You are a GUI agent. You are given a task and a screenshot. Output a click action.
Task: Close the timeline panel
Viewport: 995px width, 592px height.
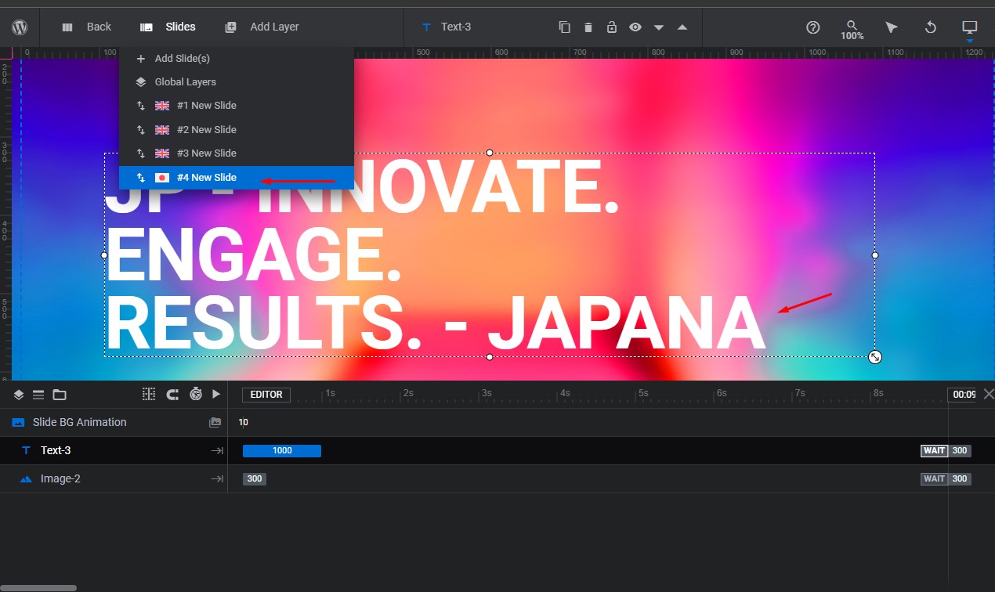[x=988, y=394]
